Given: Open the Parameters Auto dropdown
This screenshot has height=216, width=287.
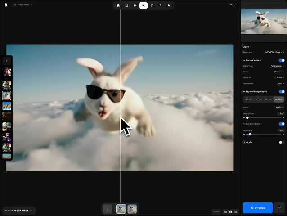Looking at the screenshot, I should tap(281, 83).
